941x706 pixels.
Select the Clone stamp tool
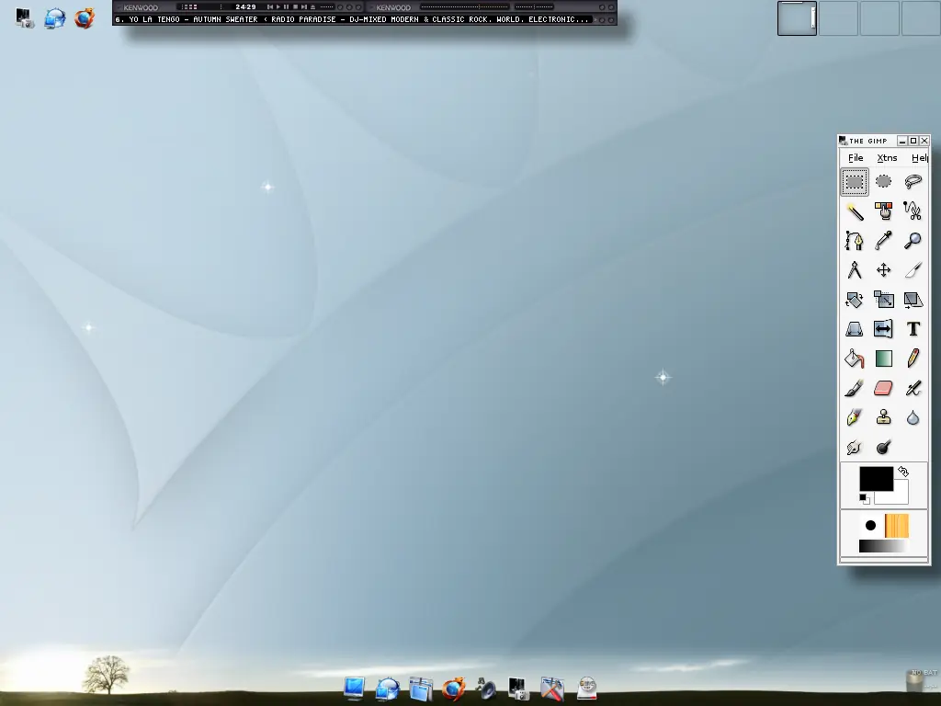[883, 418]
